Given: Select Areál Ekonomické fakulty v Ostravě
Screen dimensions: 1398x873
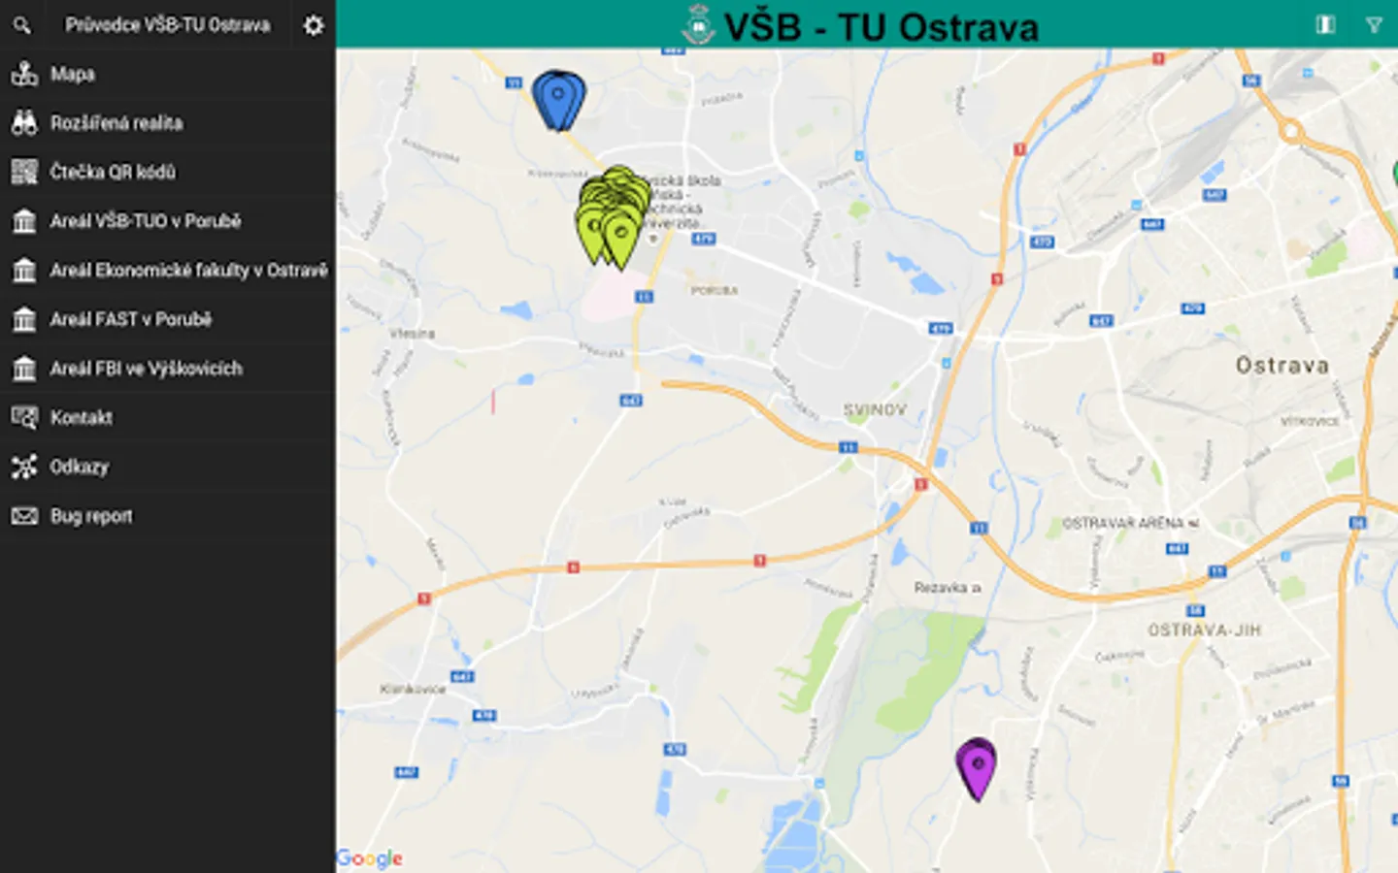Looking at the screenshot, I should pos(168,270).
